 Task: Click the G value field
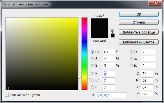[x=109, y=80]
